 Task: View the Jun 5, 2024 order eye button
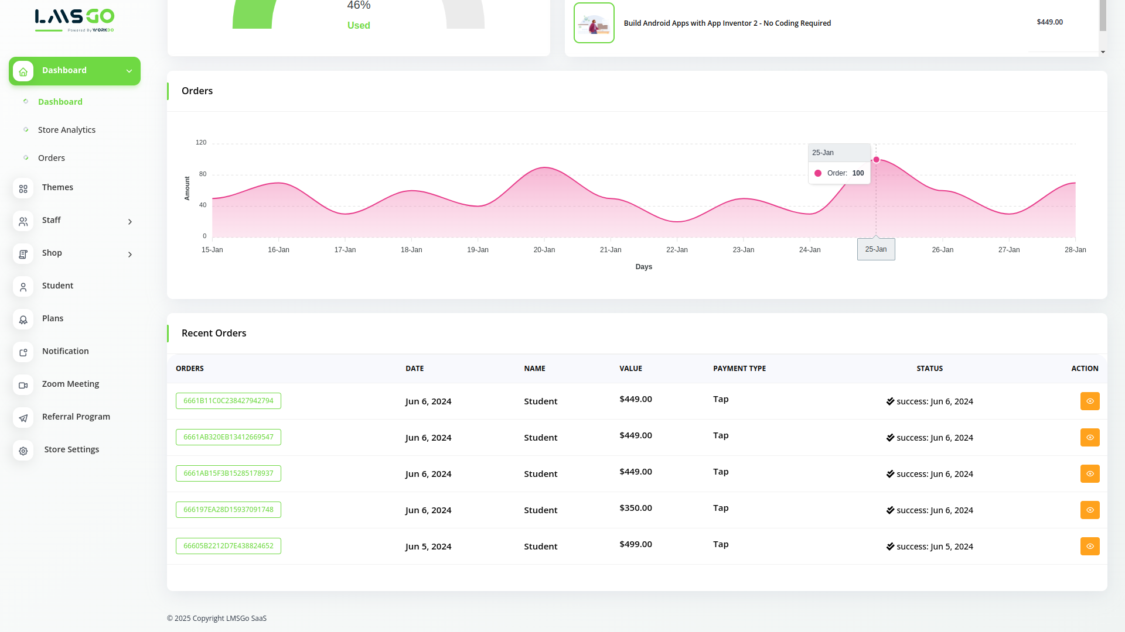pyautogui.click(x=1089, y=547)
